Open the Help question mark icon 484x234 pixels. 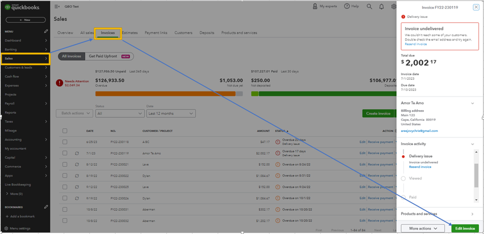(347, 6)
